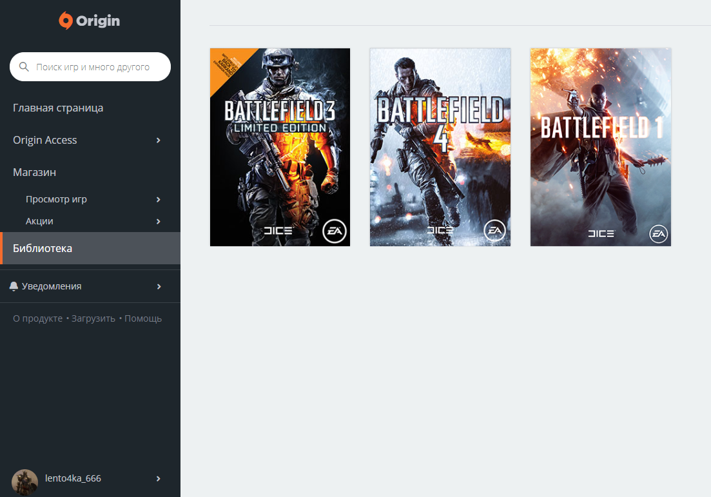Focus the game search field
The image size is (711, 497).
click(90, 66)
